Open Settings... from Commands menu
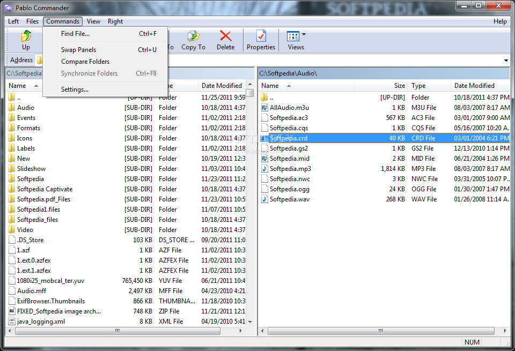Image resolution: width=515 pixels, height=351 pixels. 105,89
